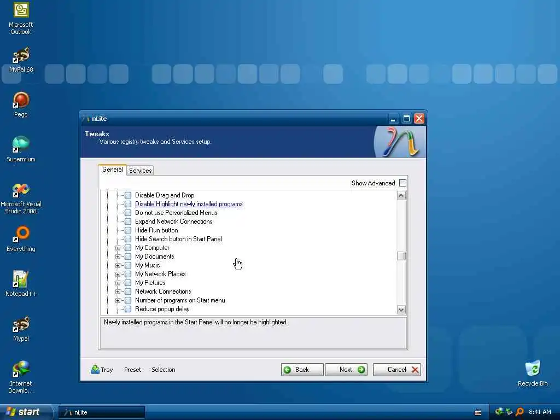Click the red X on Cancel button

[415, 370]
